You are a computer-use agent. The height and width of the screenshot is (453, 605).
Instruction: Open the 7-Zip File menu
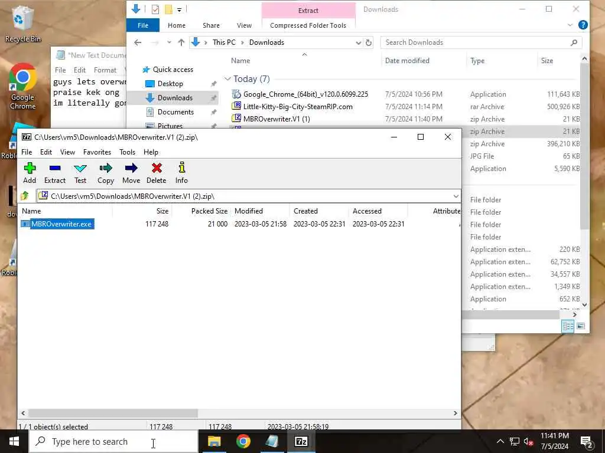pos(27,152)
